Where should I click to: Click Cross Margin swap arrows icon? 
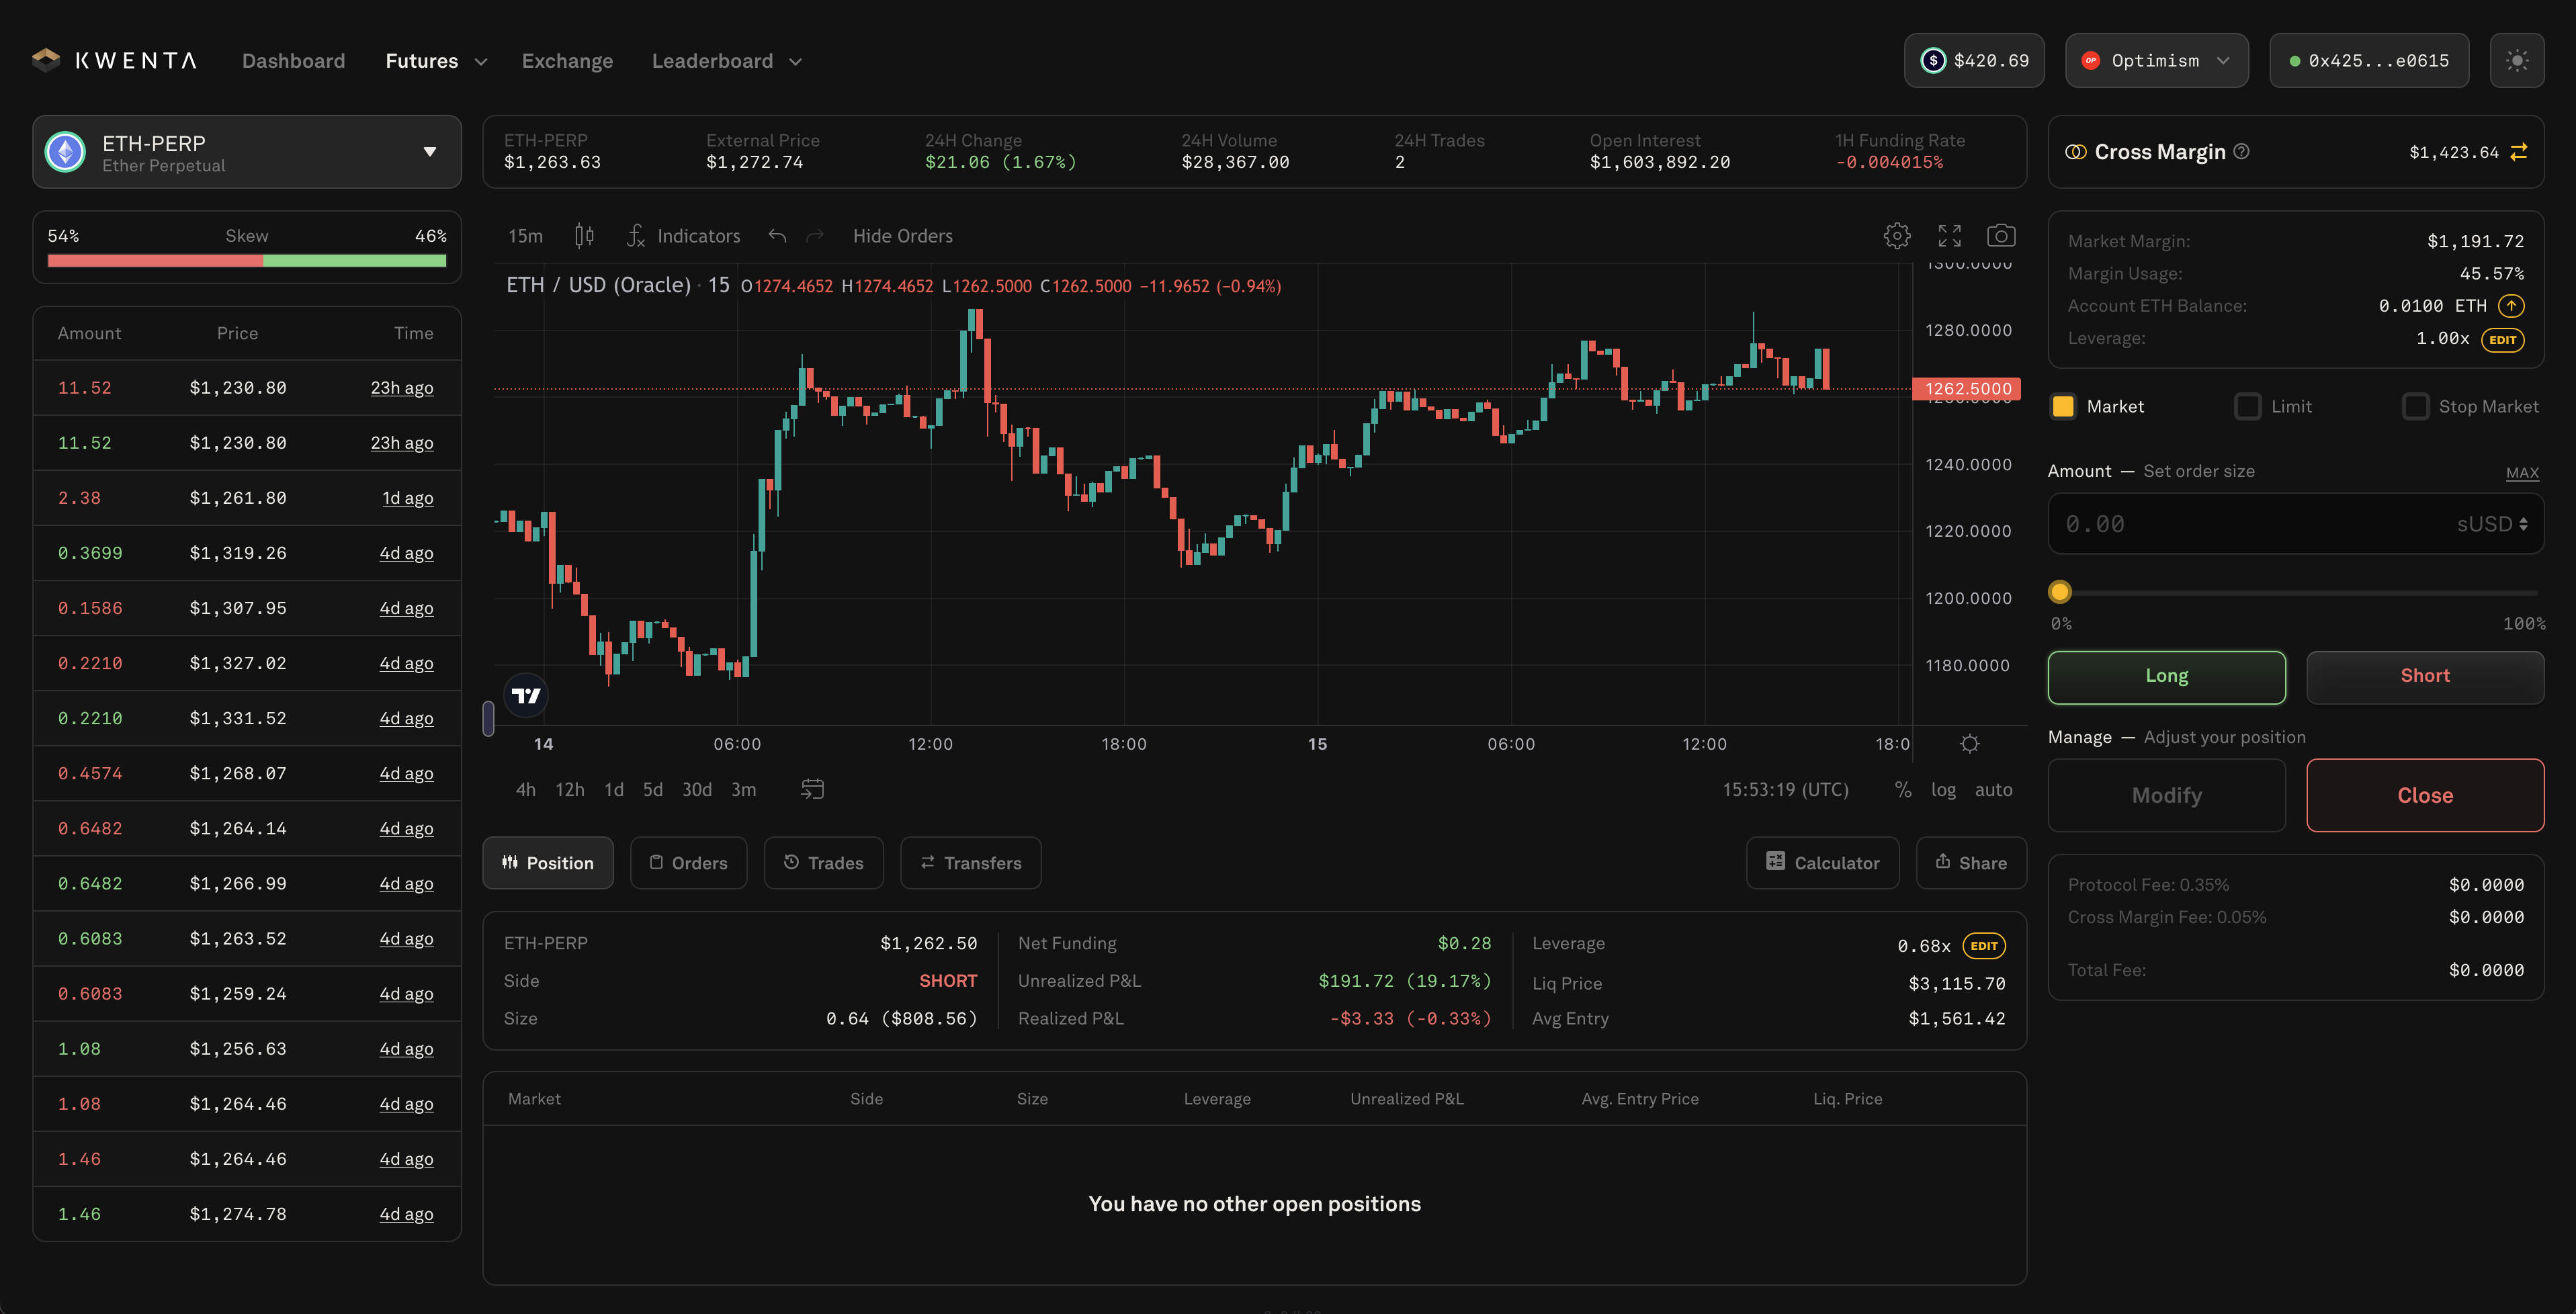pos(2518,152)
